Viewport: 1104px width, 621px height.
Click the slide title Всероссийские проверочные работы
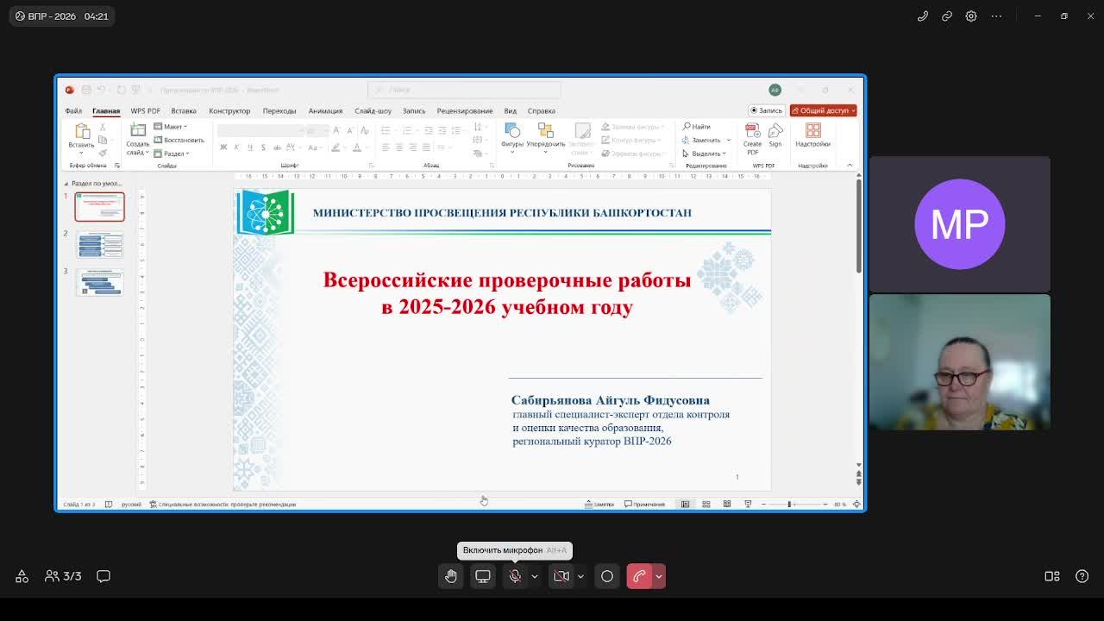507,293
